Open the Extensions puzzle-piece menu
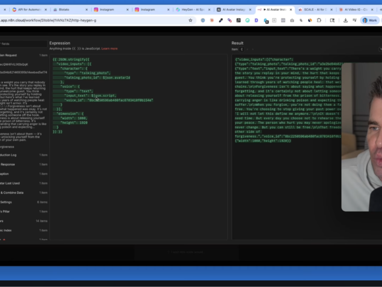Image resolution: width=382 pixels, height=287 pixels. point(319,20)
